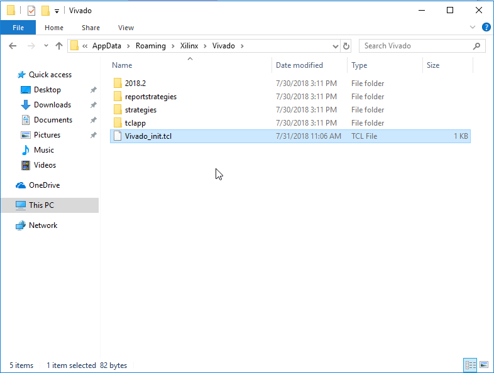Image resolution: width=494 pixels, height=373 pixels.
Task: Refresh the Vivado folder view
Action: point(346,46)
